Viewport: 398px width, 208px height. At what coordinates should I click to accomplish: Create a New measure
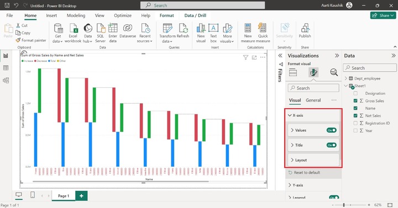[x=248, y=33]
